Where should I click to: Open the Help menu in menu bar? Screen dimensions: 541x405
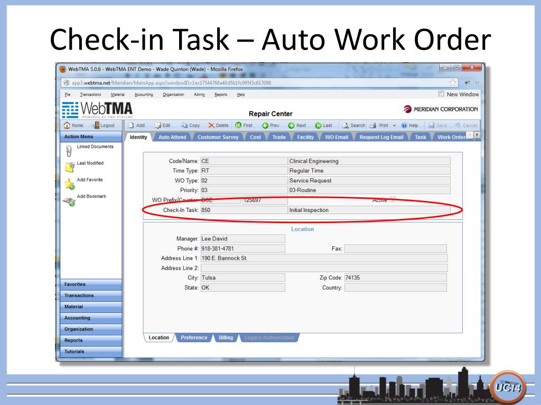241,94
